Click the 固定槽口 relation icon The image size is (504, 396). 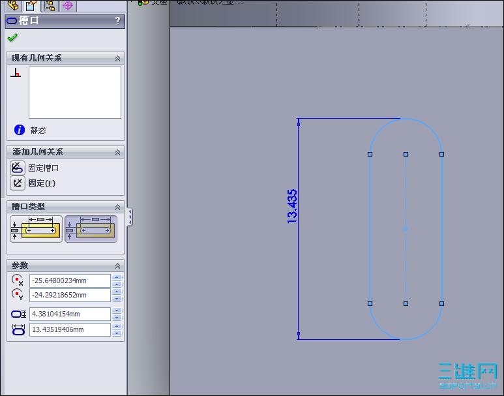coord(18,168)
